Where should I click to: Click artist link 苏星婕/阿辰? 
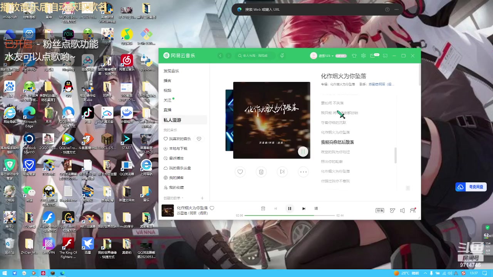point(381,84)
